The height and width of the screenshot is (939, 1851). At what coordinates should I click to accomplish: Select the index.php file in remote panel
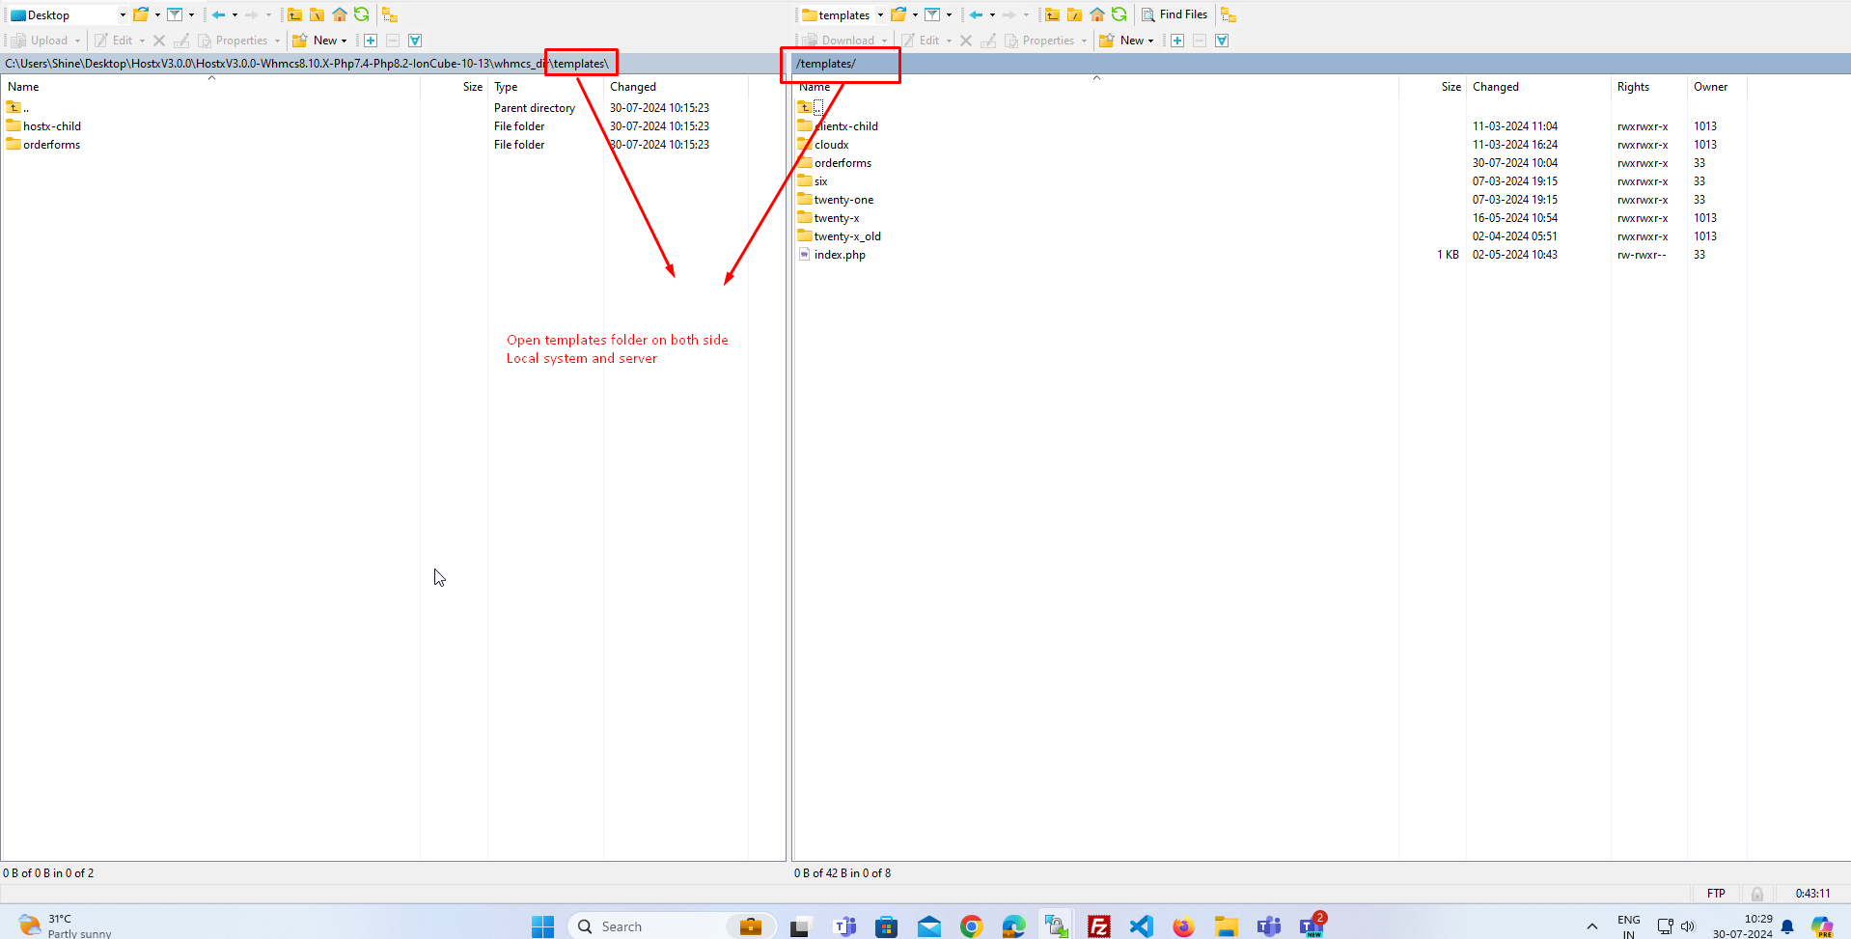tap(840, 255)
